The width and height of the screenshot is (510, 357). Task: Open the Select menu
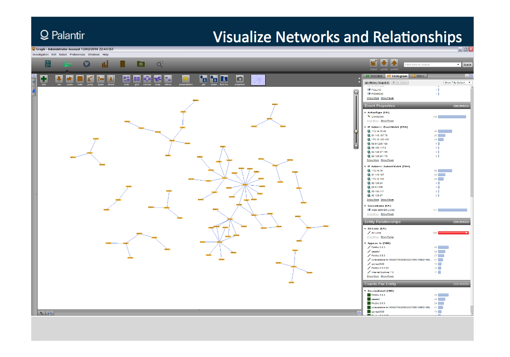[63, 55]
